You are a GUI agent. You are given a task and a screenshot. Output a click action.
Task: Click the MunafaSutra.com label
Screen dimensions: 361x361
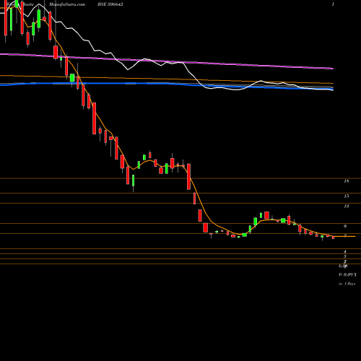coord(67,4)
